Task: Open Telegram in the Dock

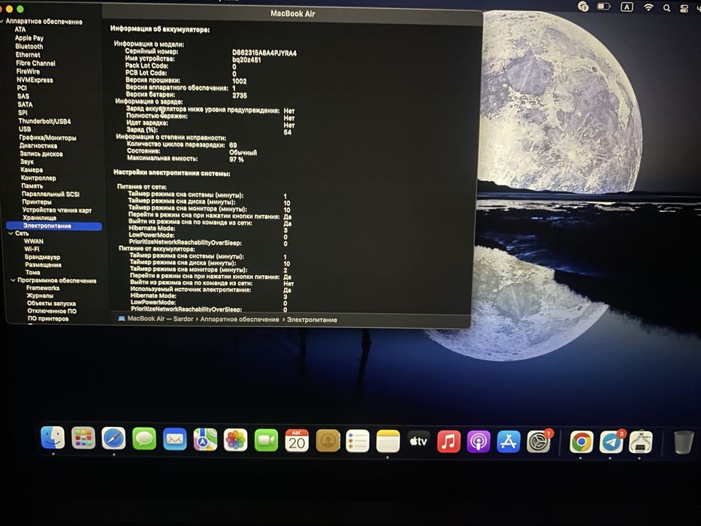Action: (x=611, y=442)
